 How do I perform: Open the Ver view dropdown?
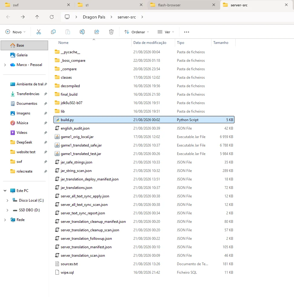pyautogui.click(x=166, y=32)
